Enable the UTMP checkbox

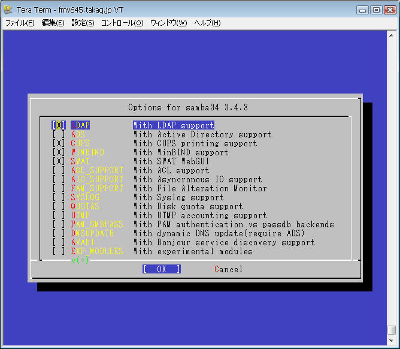(59, 215)
